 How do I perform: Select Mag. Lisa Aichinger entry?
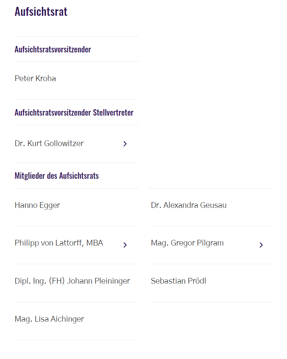click(49, 319)
